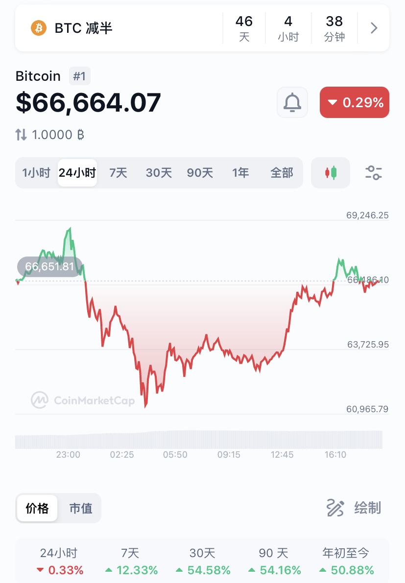Toggle the red 0.29% change badge
405x583 pixels.
tap(355, 102)
